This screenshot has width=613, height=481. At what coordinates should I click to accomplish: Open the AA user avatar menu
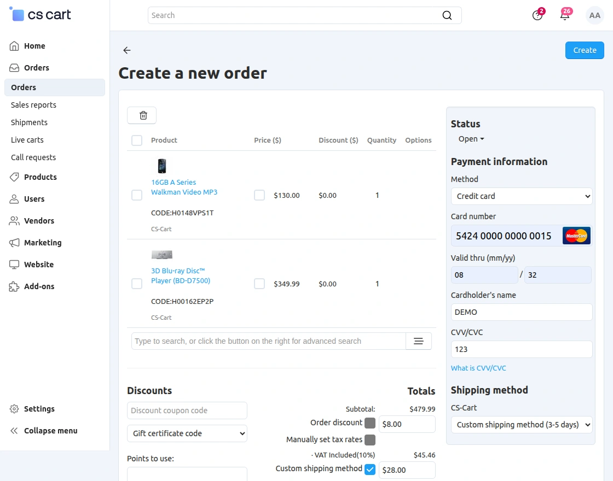(594, 15)
